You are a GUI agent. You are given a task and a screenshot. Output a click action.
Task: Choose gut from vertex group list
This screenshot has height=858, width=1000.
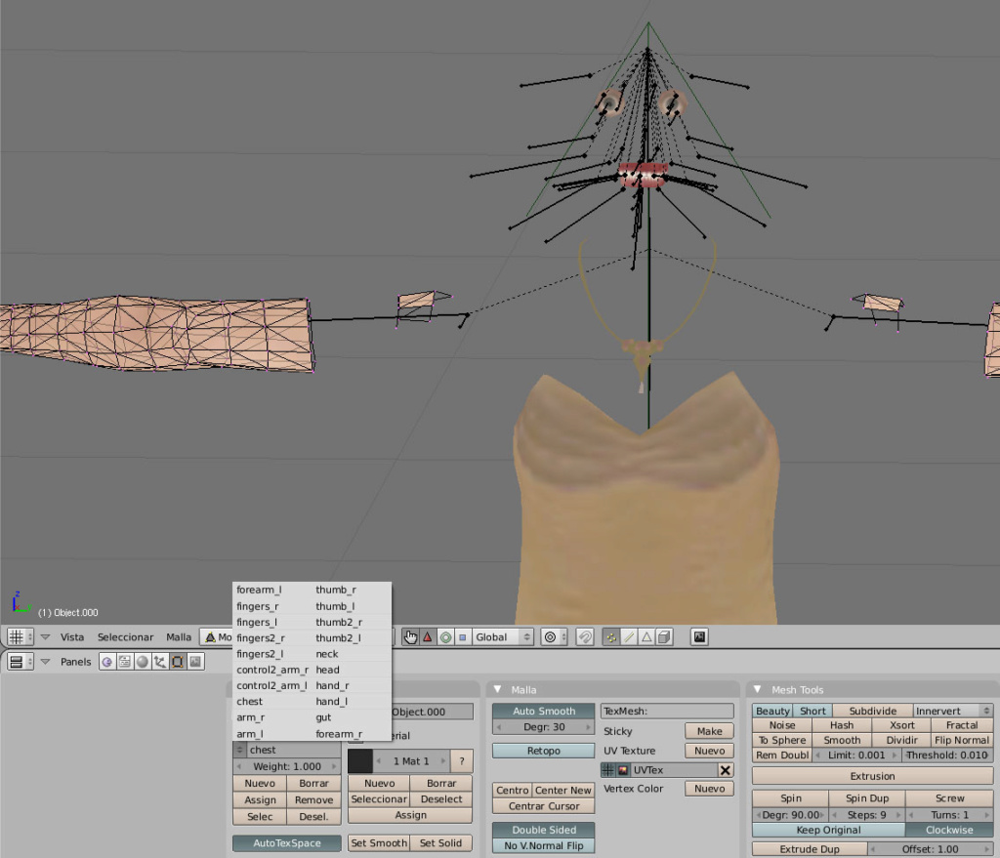323,717
